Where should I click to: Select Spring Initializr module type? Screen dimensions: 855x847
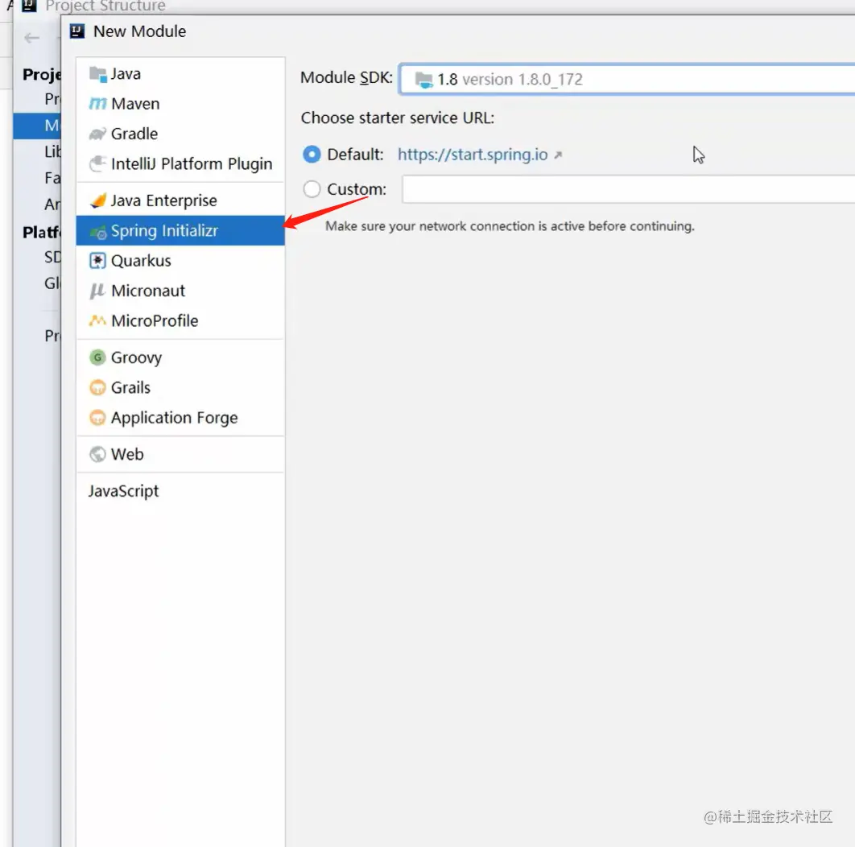180,230
